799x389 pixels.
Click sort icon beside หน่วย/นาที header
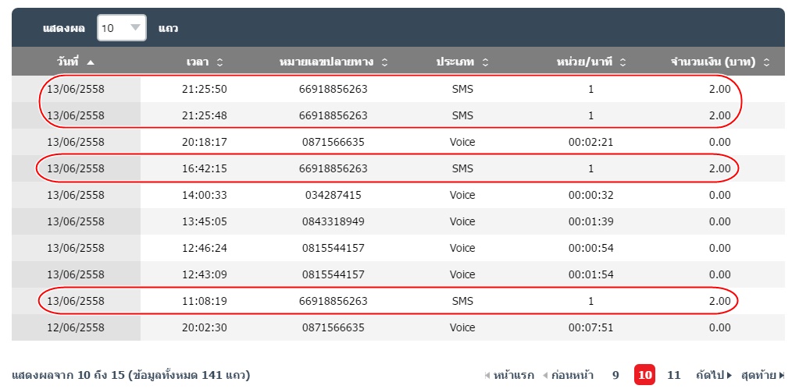[x=622, y=62]
